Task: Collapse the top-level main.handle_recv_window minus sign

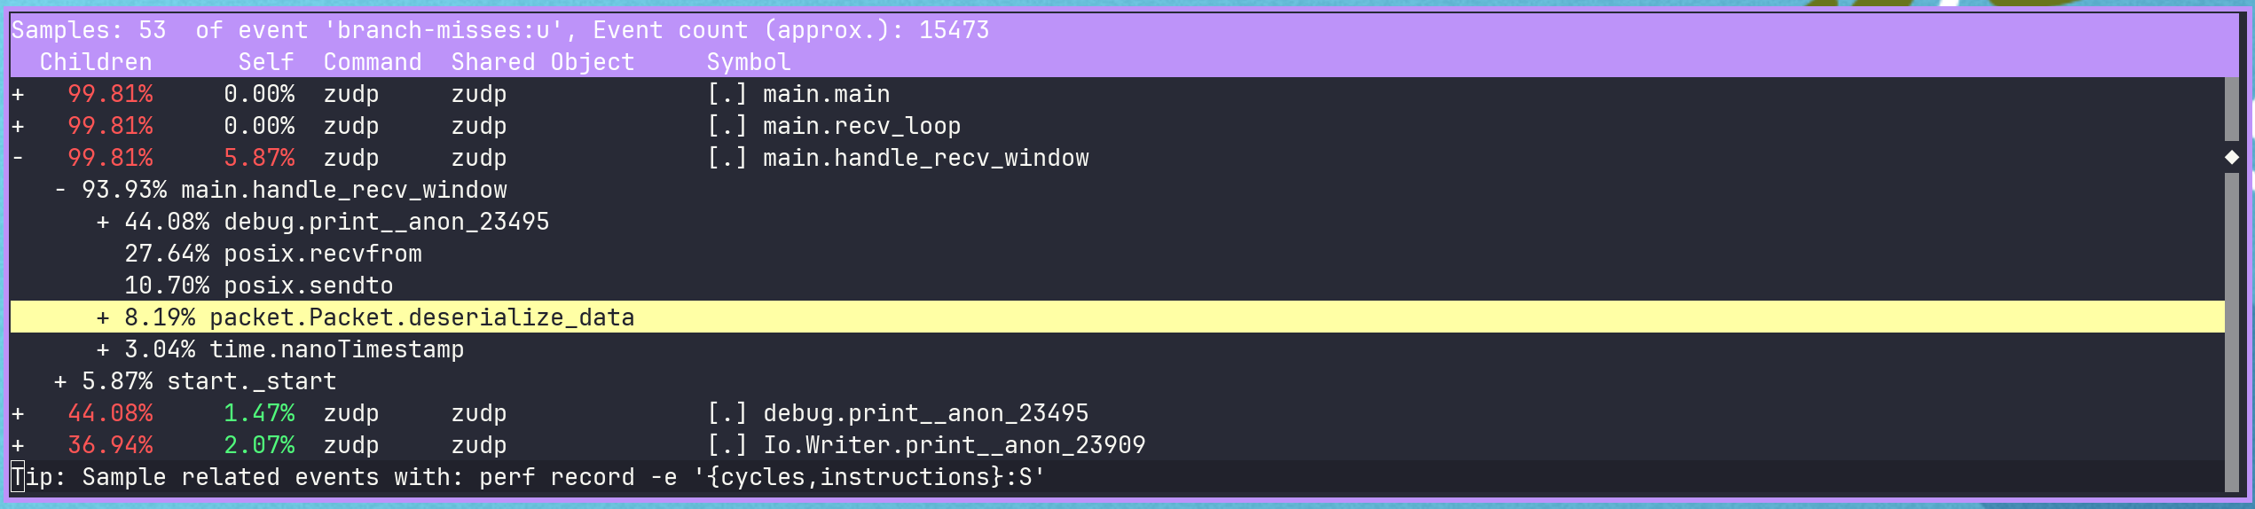Action: point(18,158)
